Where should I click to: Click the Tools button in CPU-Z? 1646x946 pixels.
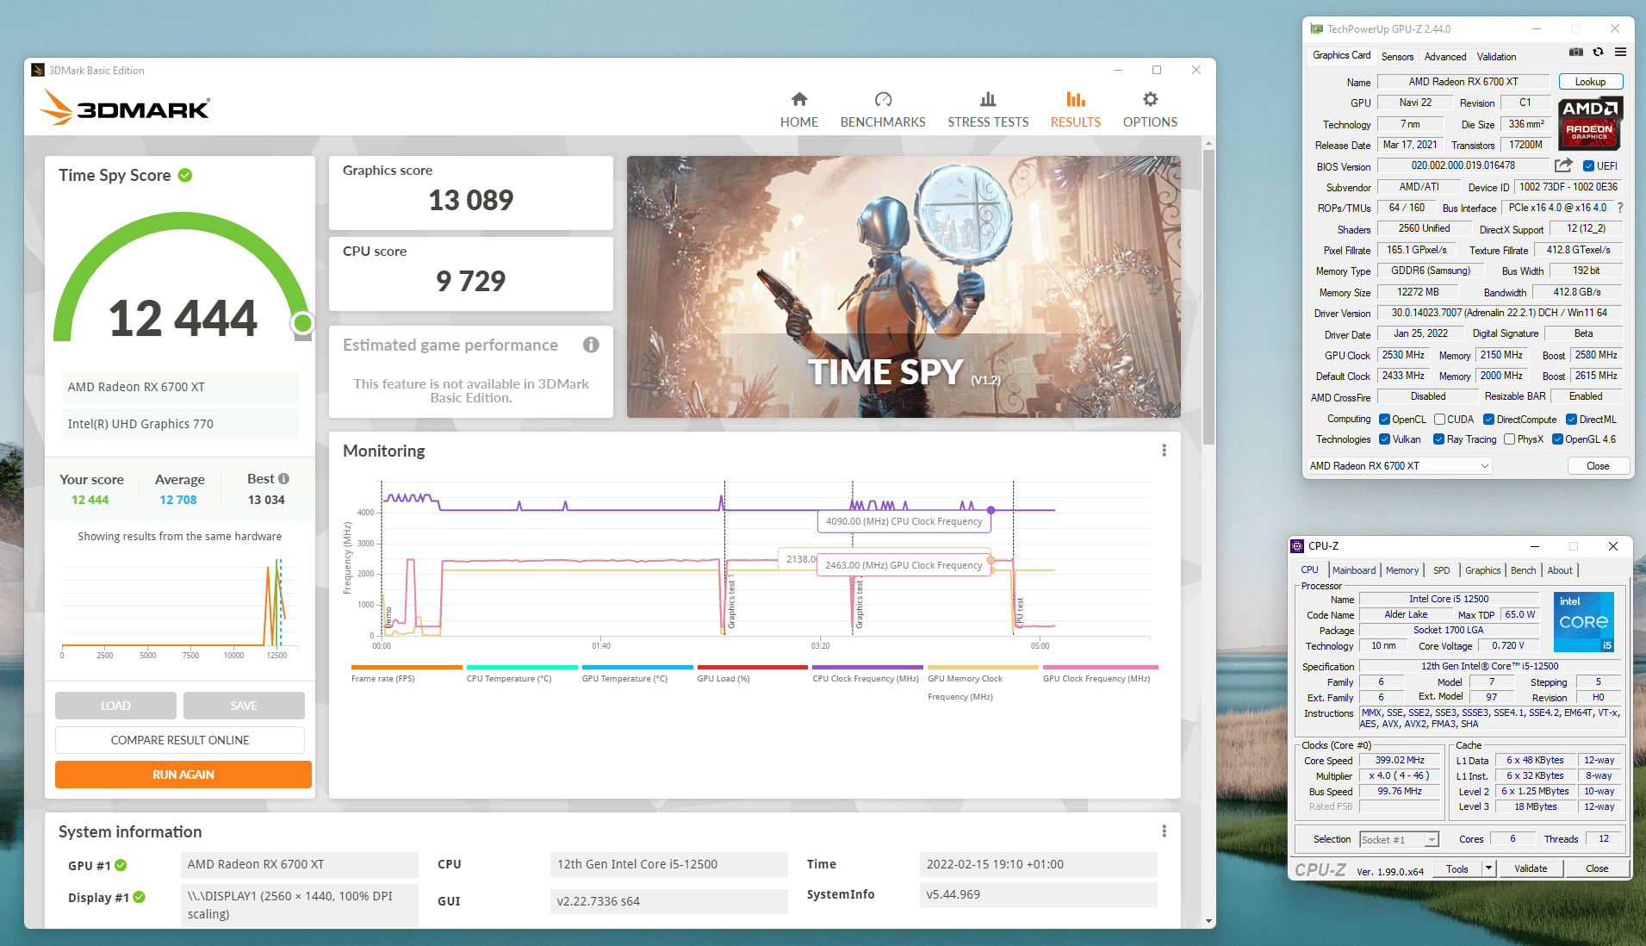[x=1457, y=868]
